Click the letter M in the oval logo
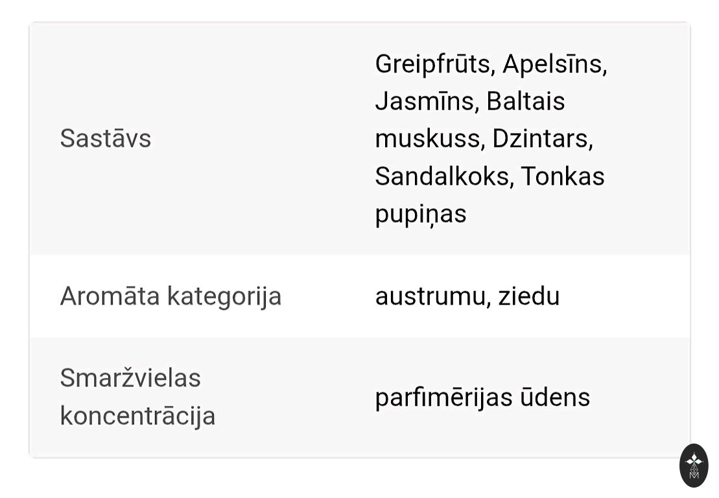Image resolution: width=719 pixels, height=498 pixels. (x=694, y=475)
